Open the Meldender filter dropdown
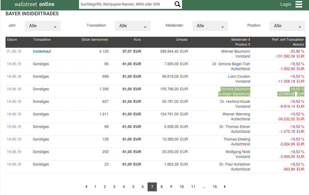309x195 pixels. point(210,26)
